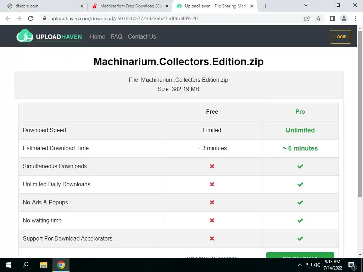This screenshot has height=272, width=363.
Task: Click scrollbar down arrow
Action: tap(360, 255)
